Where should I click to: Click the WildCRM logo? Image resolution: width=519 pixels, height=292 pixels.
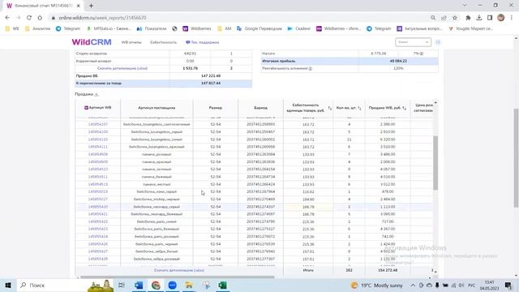92,42
